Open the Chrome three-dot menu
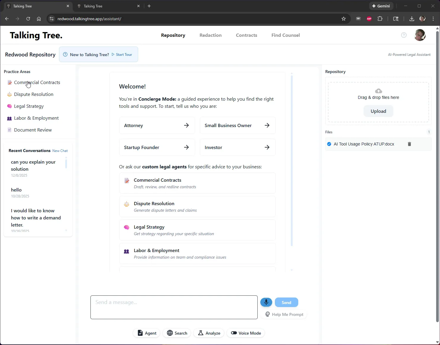The height and width of the screenshot is (345, 440). point(433,19)
